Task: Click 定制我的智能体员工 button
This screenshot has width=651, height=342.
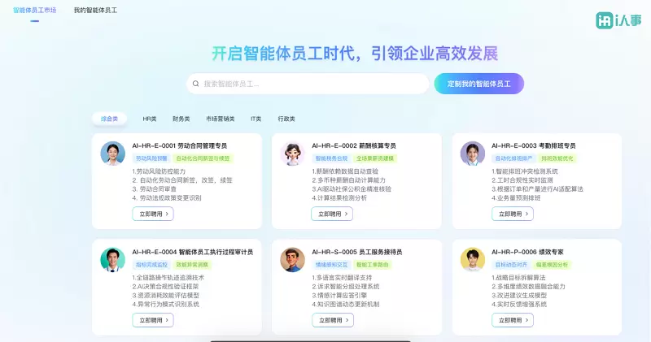Action: pos(478,84)
